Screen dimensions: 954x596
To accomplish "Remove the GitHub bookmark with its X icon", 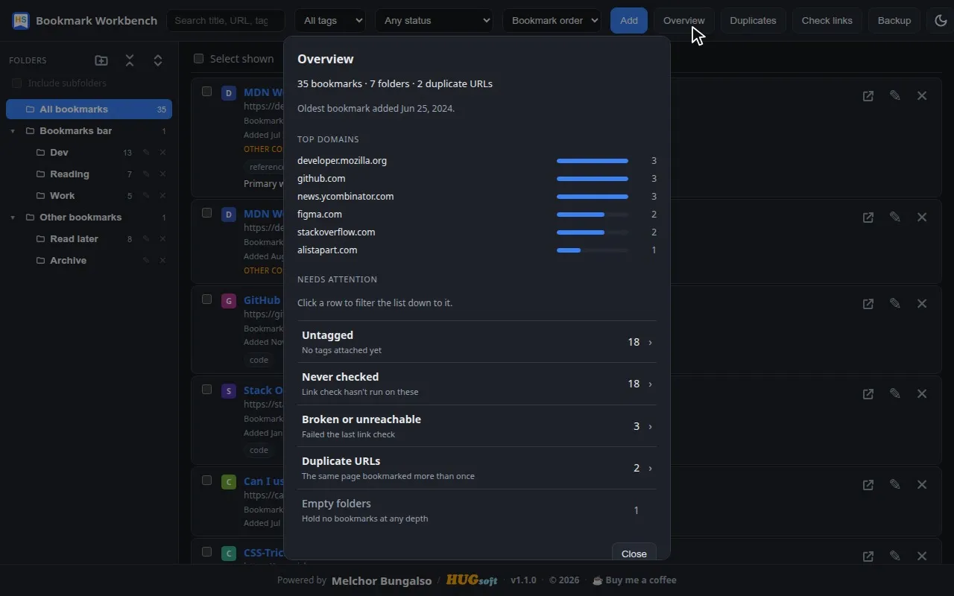I will point(922,304).
